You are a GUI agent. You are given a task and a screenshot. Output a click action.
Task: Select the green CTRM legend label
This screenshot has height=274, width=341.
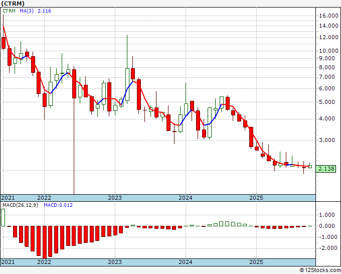9,11
